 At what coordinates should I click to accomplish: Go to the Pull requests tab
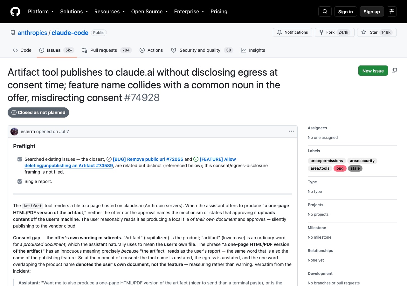(x=107, y=50)
